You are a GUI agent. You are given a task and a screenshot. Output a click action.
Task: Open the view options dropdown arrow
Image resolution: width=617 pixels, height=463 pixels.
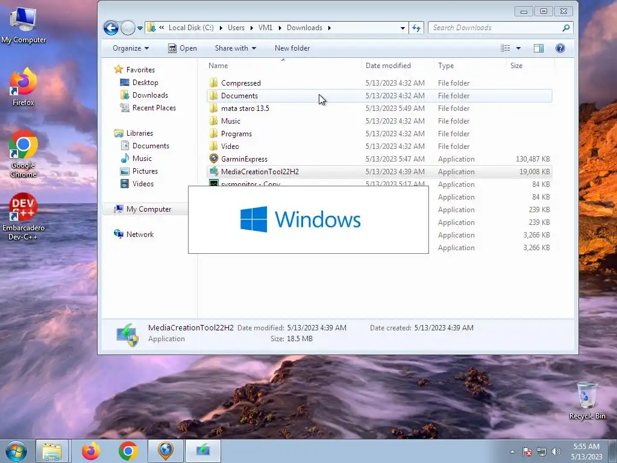tap(518, 48)
